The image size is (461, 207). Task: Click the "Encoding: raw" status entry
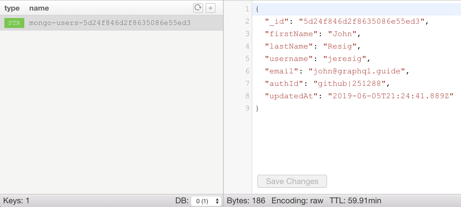[297, 201]
